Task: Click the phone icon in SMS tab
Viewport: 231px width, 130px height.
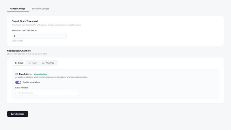Action: pyautogui.click(x=30, y=63)
